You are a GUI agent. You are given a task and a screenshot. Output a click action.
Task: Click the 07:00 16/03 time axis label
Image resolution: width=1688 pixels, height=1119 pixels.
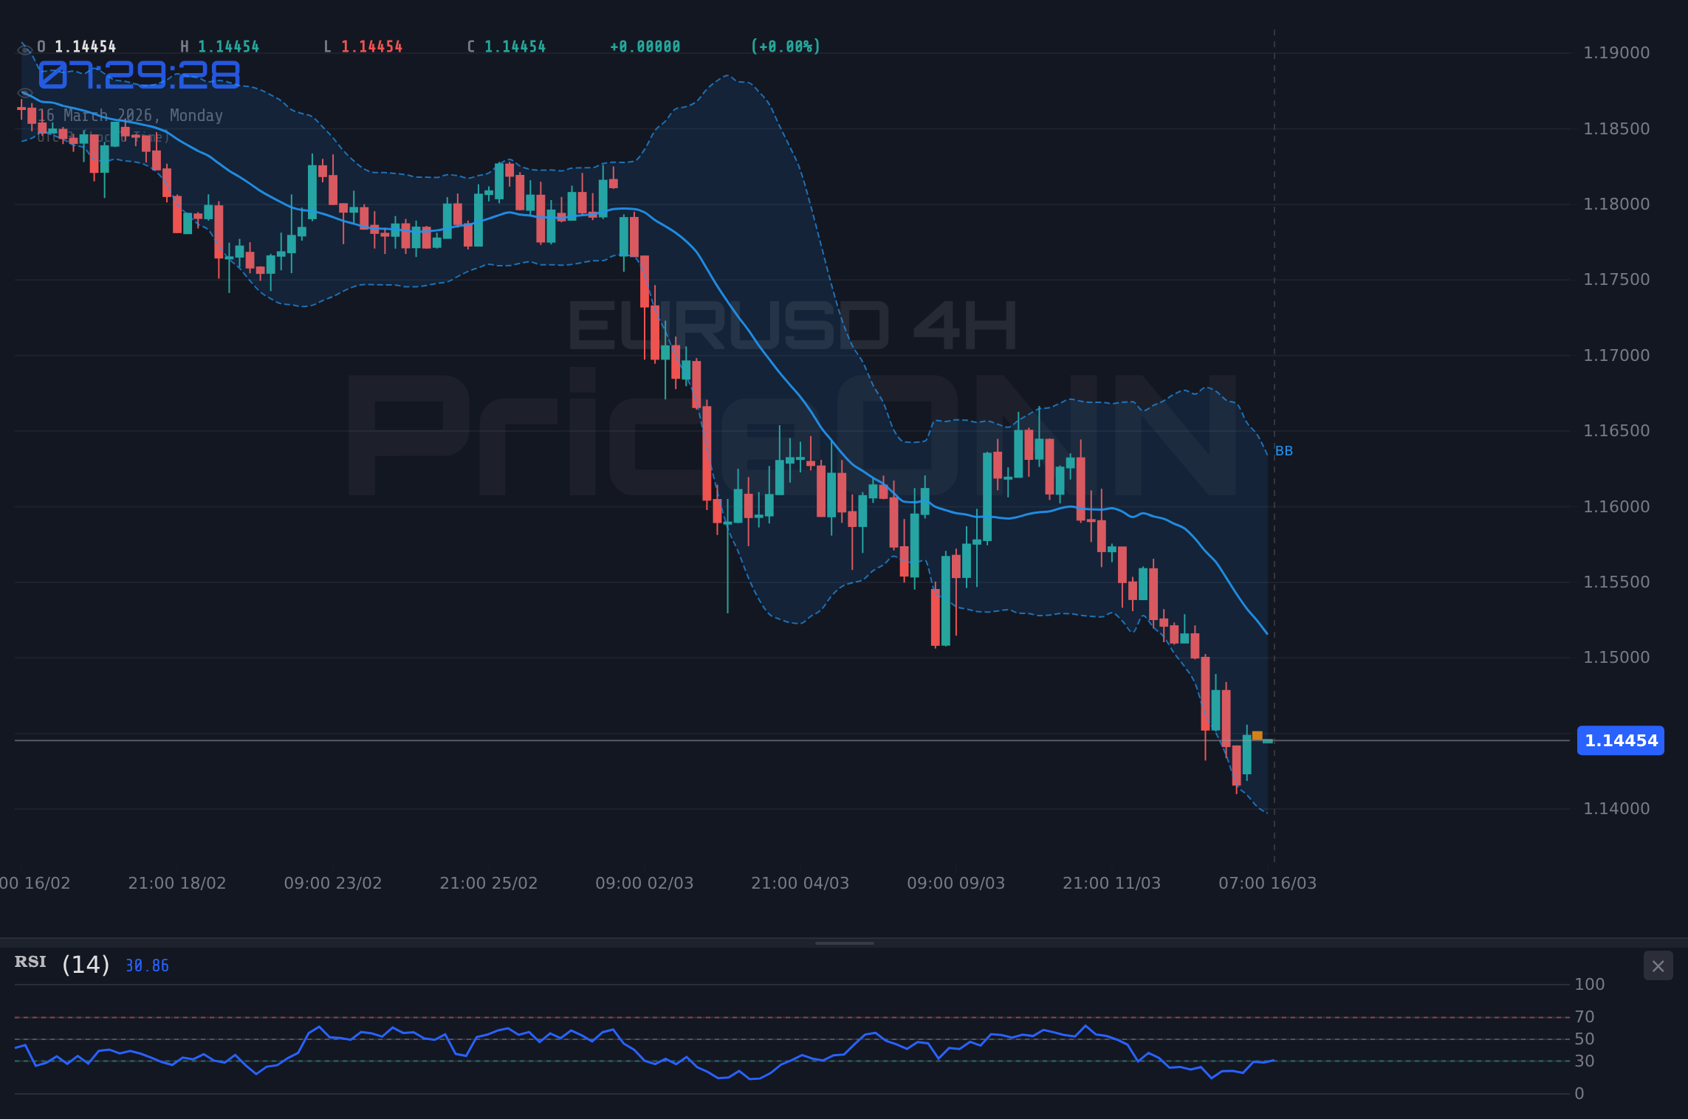point(1266,882)
